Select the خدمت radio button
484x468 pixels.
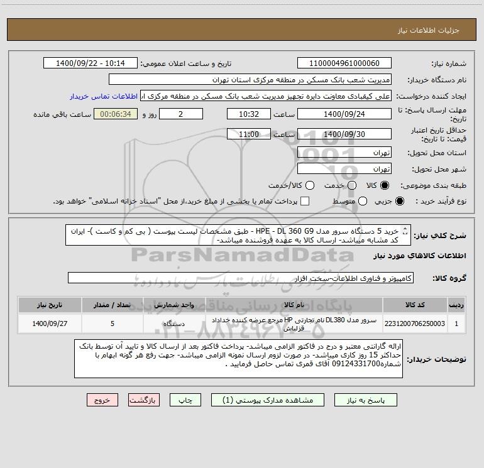[x=352, y=185]
